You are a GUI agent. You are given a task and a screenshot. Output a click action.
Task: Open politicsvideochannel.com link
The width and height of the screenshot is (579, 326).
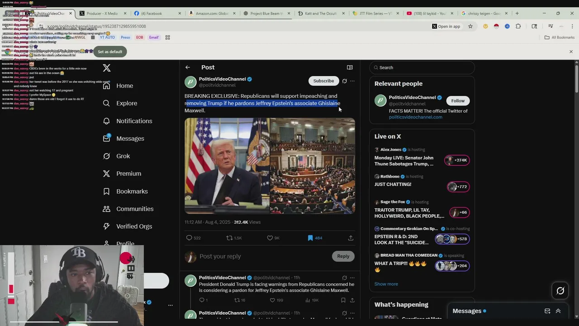pos(415,117)
